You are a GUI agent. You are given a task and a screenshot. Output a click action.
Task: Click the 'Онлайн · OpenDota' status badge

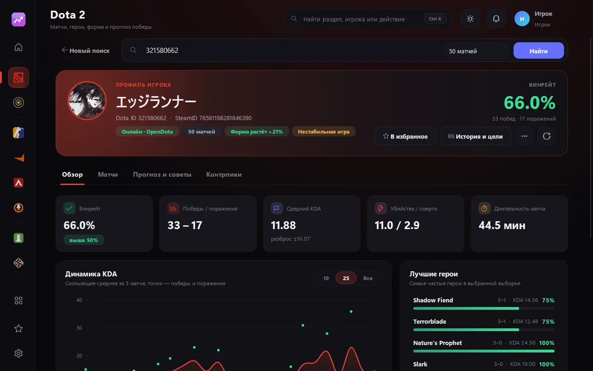pyautogui.click(x=147, y=132)
